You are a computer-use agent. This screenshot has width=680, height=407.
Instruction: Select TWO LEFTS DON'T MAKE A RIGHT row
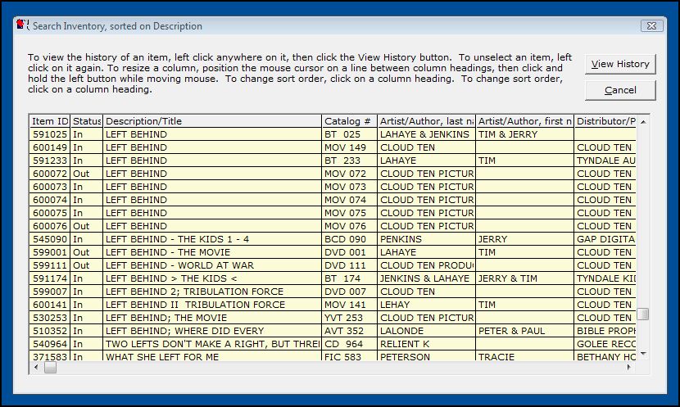click(x=333, y=344)
